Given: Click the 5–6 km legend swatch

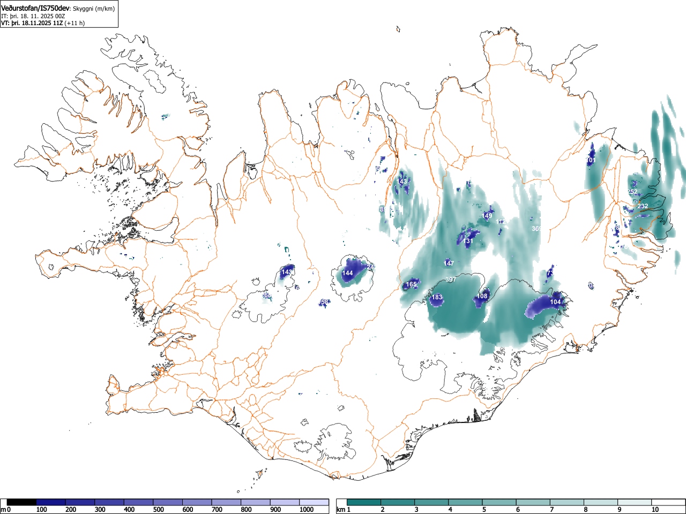Looking at the screenshot, I should (x=499, y=502).
